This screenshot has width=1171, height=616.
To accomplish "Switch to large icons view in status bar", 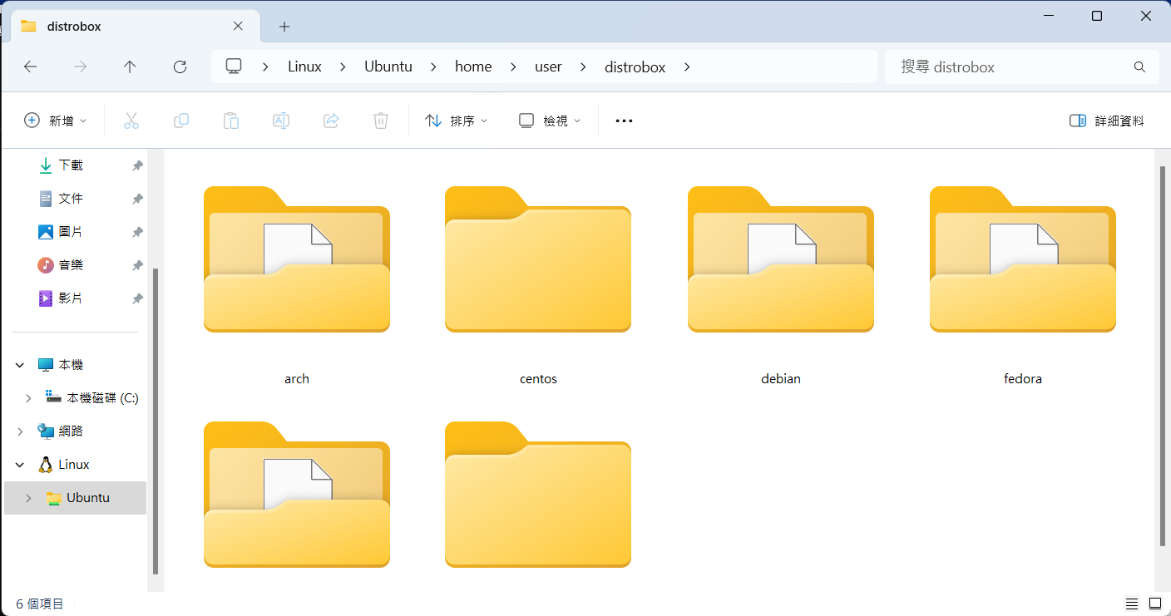I will 1155,604.
